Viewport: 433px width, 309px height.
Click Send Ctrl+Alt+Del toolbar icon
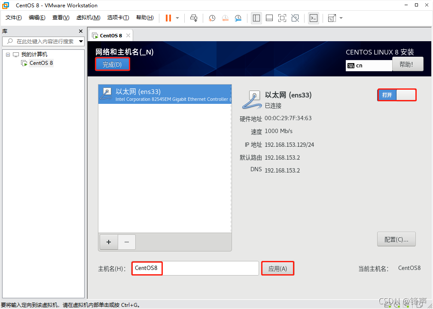click(x=194, y=18)
